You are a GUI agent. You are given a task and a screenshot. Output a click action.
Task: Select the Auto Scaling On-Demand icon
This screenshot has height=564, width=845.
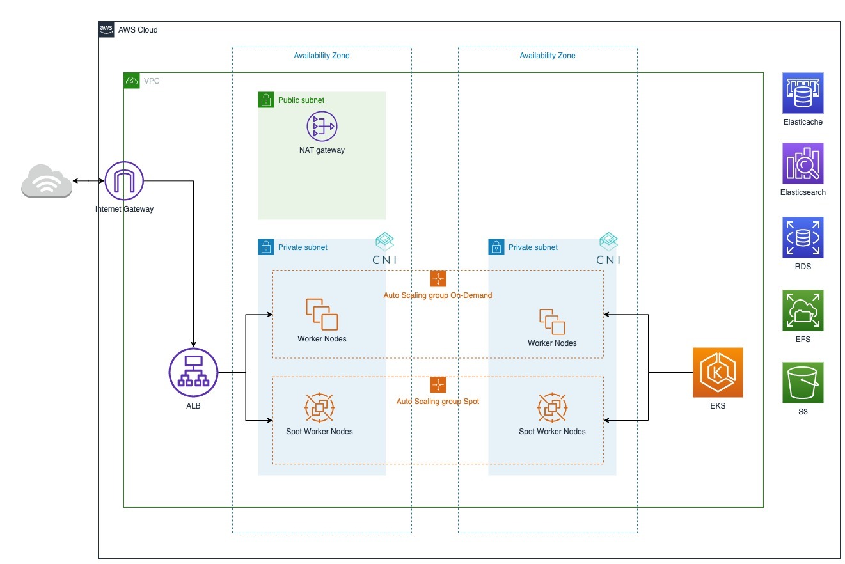(438, 279)
